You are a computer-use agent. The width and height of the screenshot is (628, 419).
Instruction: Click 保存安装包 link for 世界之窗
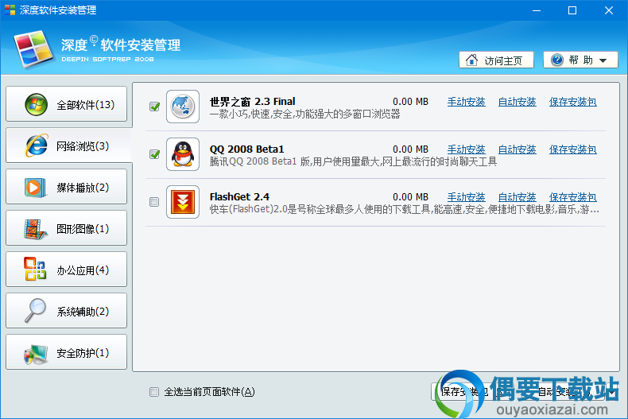tap(572, 102)
